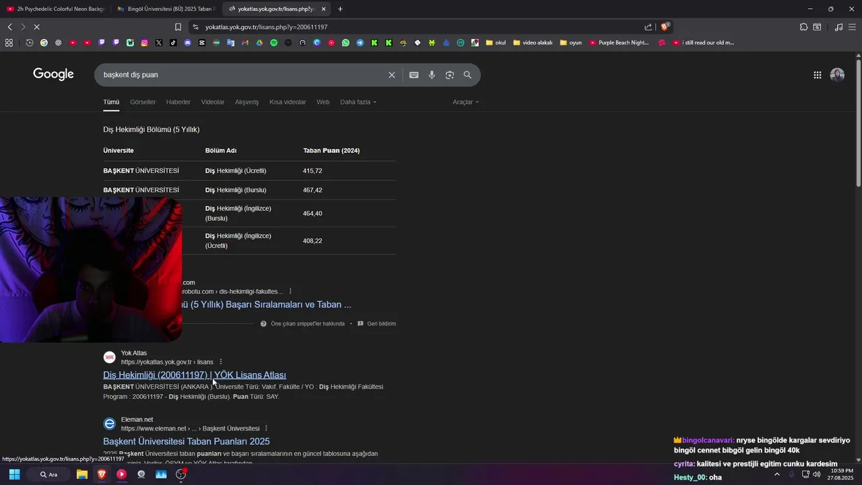This screenshot has height=485, width=862.
Task: Open the Gmail bookmark icon
Action: 245,42
